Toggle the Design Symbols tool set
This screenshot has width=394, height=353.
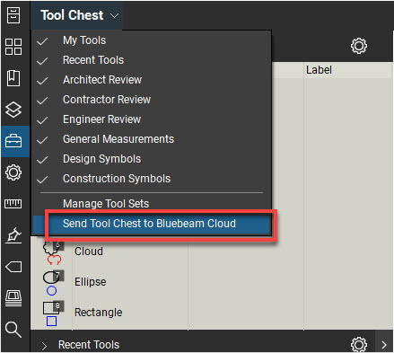152,159
